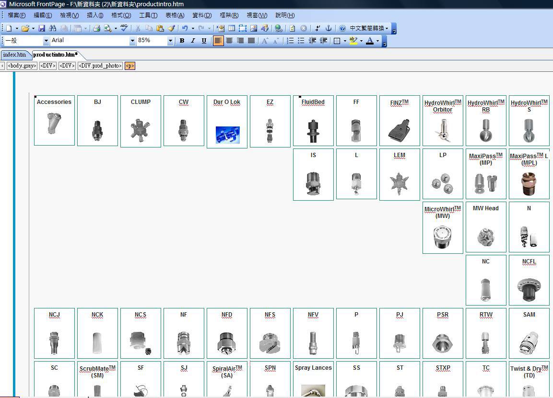
Task: Switch to the index.htm tab
Action: pyautogui.click(x=14, y=55)
